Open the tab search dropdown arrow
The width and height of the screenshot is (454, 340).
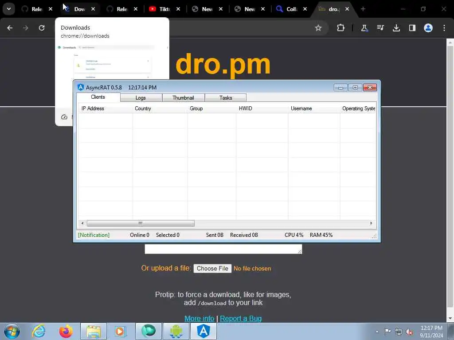click(9, 9)
